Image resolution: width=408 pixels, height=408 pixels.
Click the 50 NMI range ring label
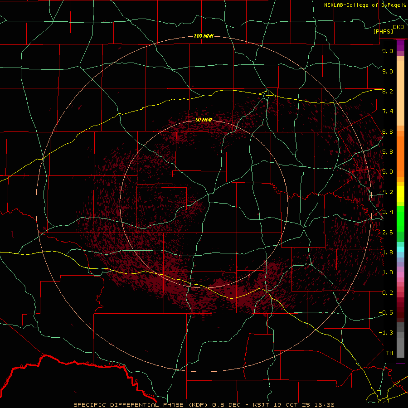pyautogui.click(x=204, y=120)
